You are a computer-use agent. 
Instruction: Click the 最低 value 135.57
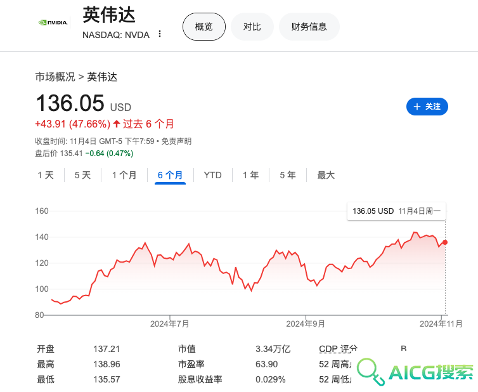tap(107, 379)
